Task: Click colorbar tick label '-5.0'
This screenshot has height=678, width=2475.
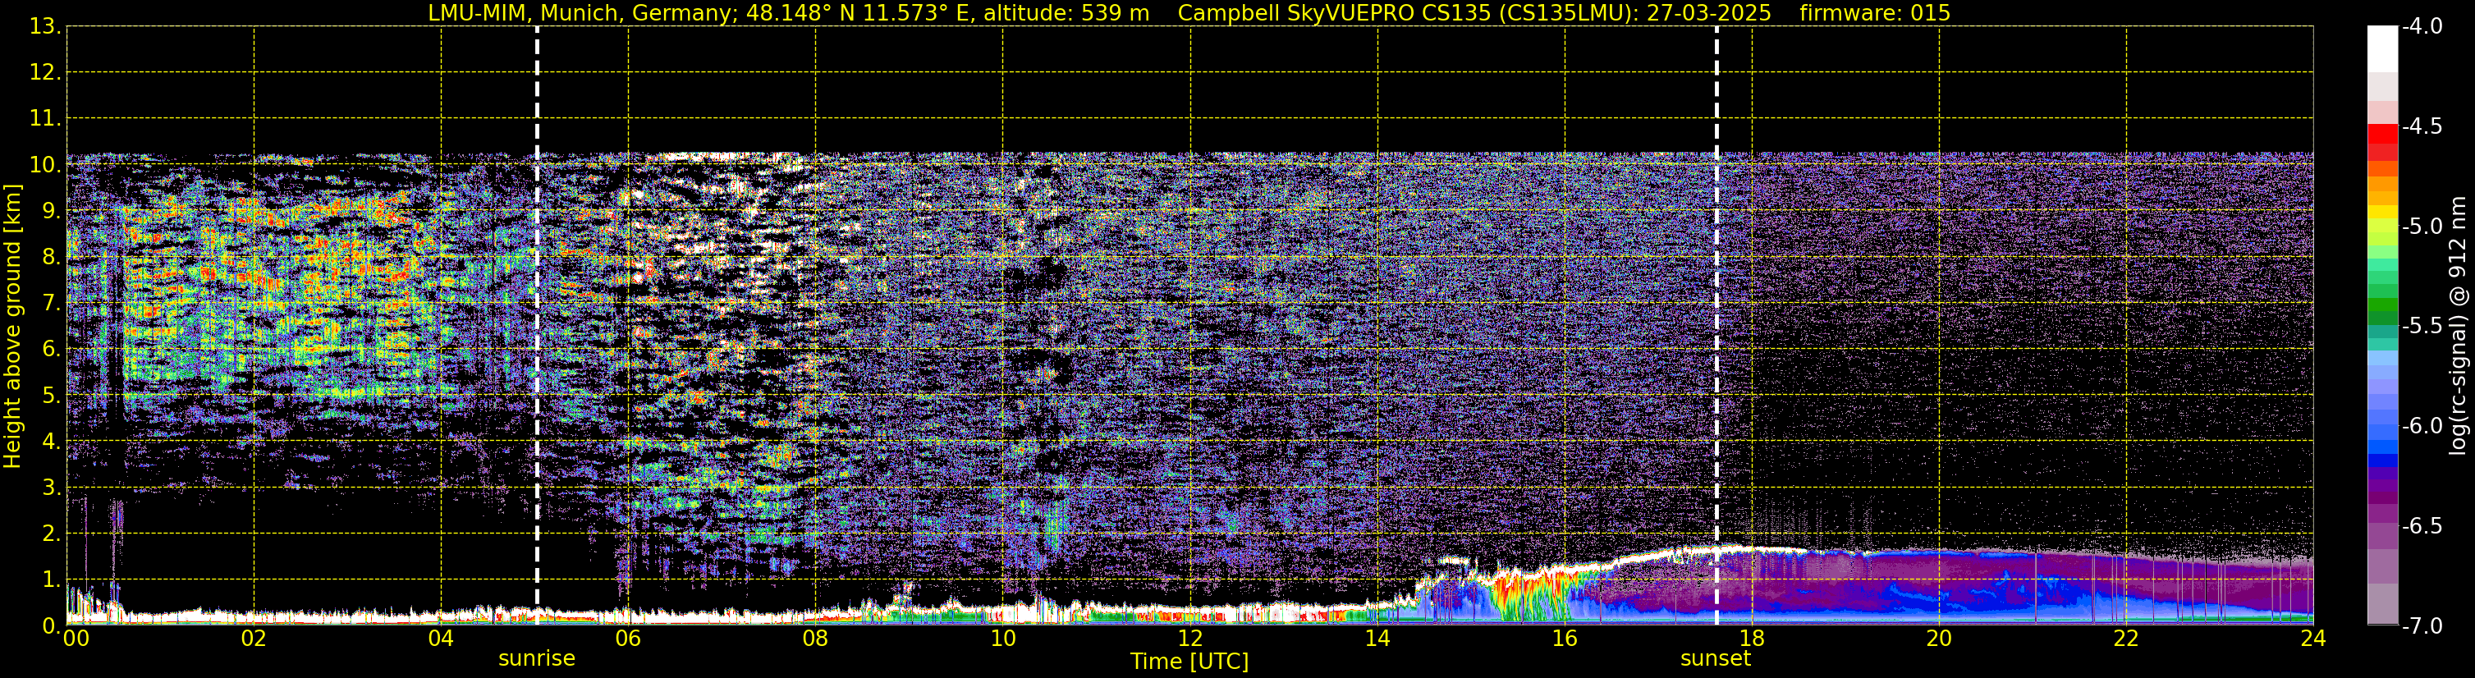Action: [2421, 227]
